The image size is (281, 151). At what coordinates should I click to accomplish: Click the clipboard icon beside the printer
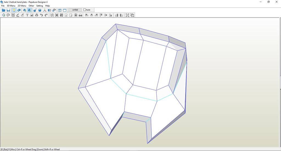[76, 15]
